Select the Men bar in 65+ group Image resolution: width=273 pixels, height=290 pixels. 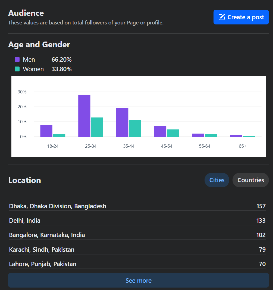tap(236, 136)
